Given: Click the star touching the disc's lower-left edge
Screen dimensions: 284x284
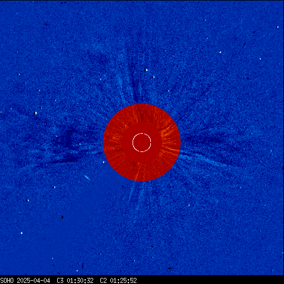Looking at the screenshot, I should click(x=103, y=162).
